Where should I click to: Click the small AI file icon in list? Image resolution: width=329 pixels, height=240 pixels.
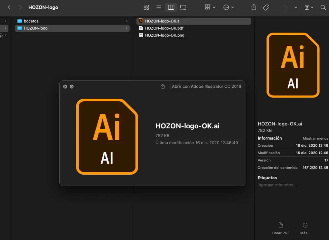(x=141, y=21)
